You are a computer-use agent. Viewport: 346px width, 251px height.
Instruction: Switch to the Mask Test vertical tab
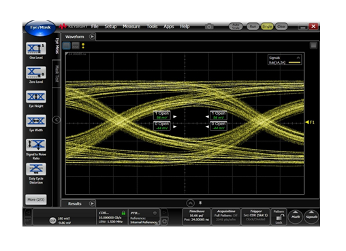(x=57, y=73)
